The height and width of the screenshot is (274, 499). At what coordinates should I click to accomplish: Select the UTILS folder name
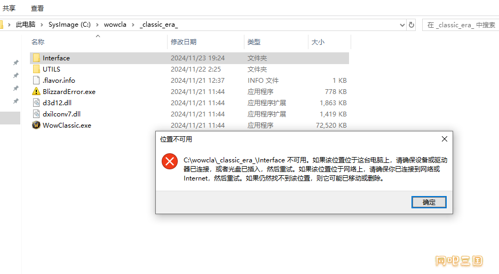(x=52, y=69)
